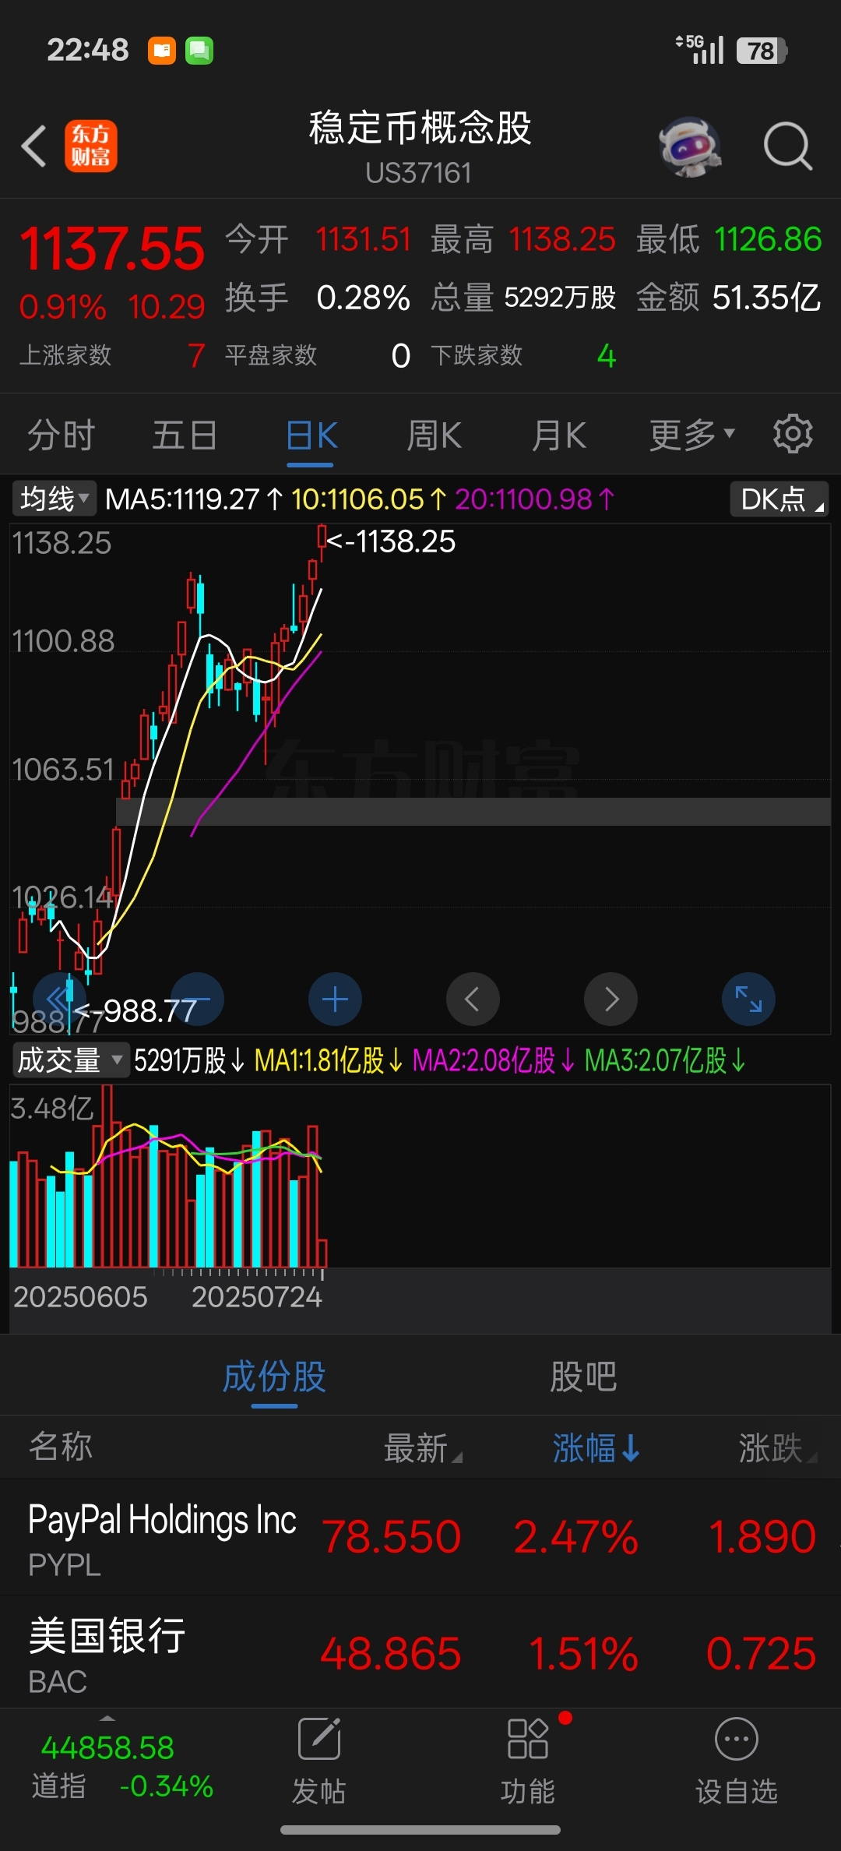The image size is (841, 1851).
Task: Tap the 20250724 date label
Action: click(x=257, y=1297)
